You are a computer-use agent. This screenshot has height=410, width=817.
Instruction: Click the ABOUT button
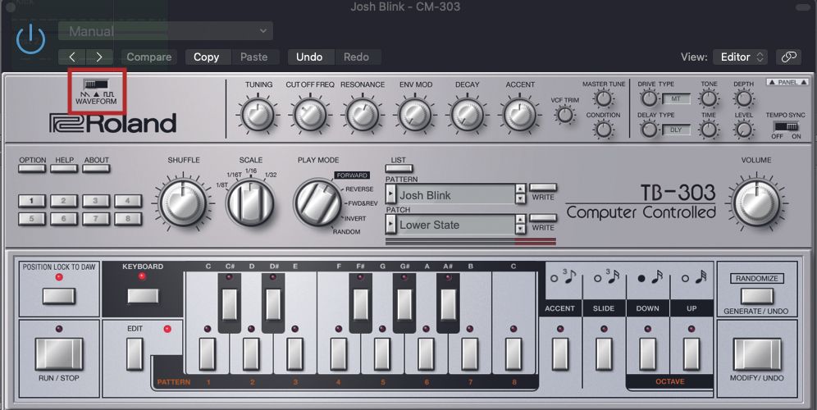(x=97, y=168)
